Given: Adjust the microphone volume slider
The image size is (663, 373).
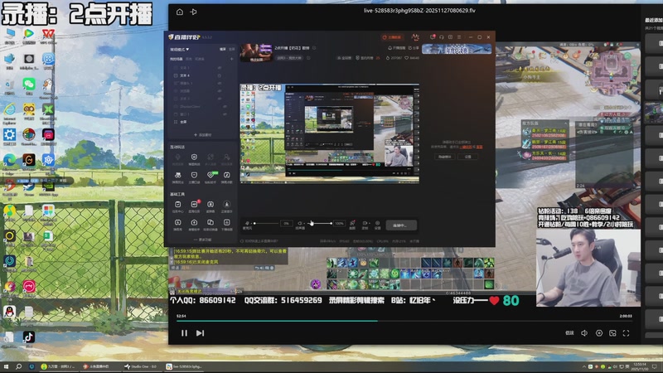Looking at the screenshot, I should [x=266, y=223].
